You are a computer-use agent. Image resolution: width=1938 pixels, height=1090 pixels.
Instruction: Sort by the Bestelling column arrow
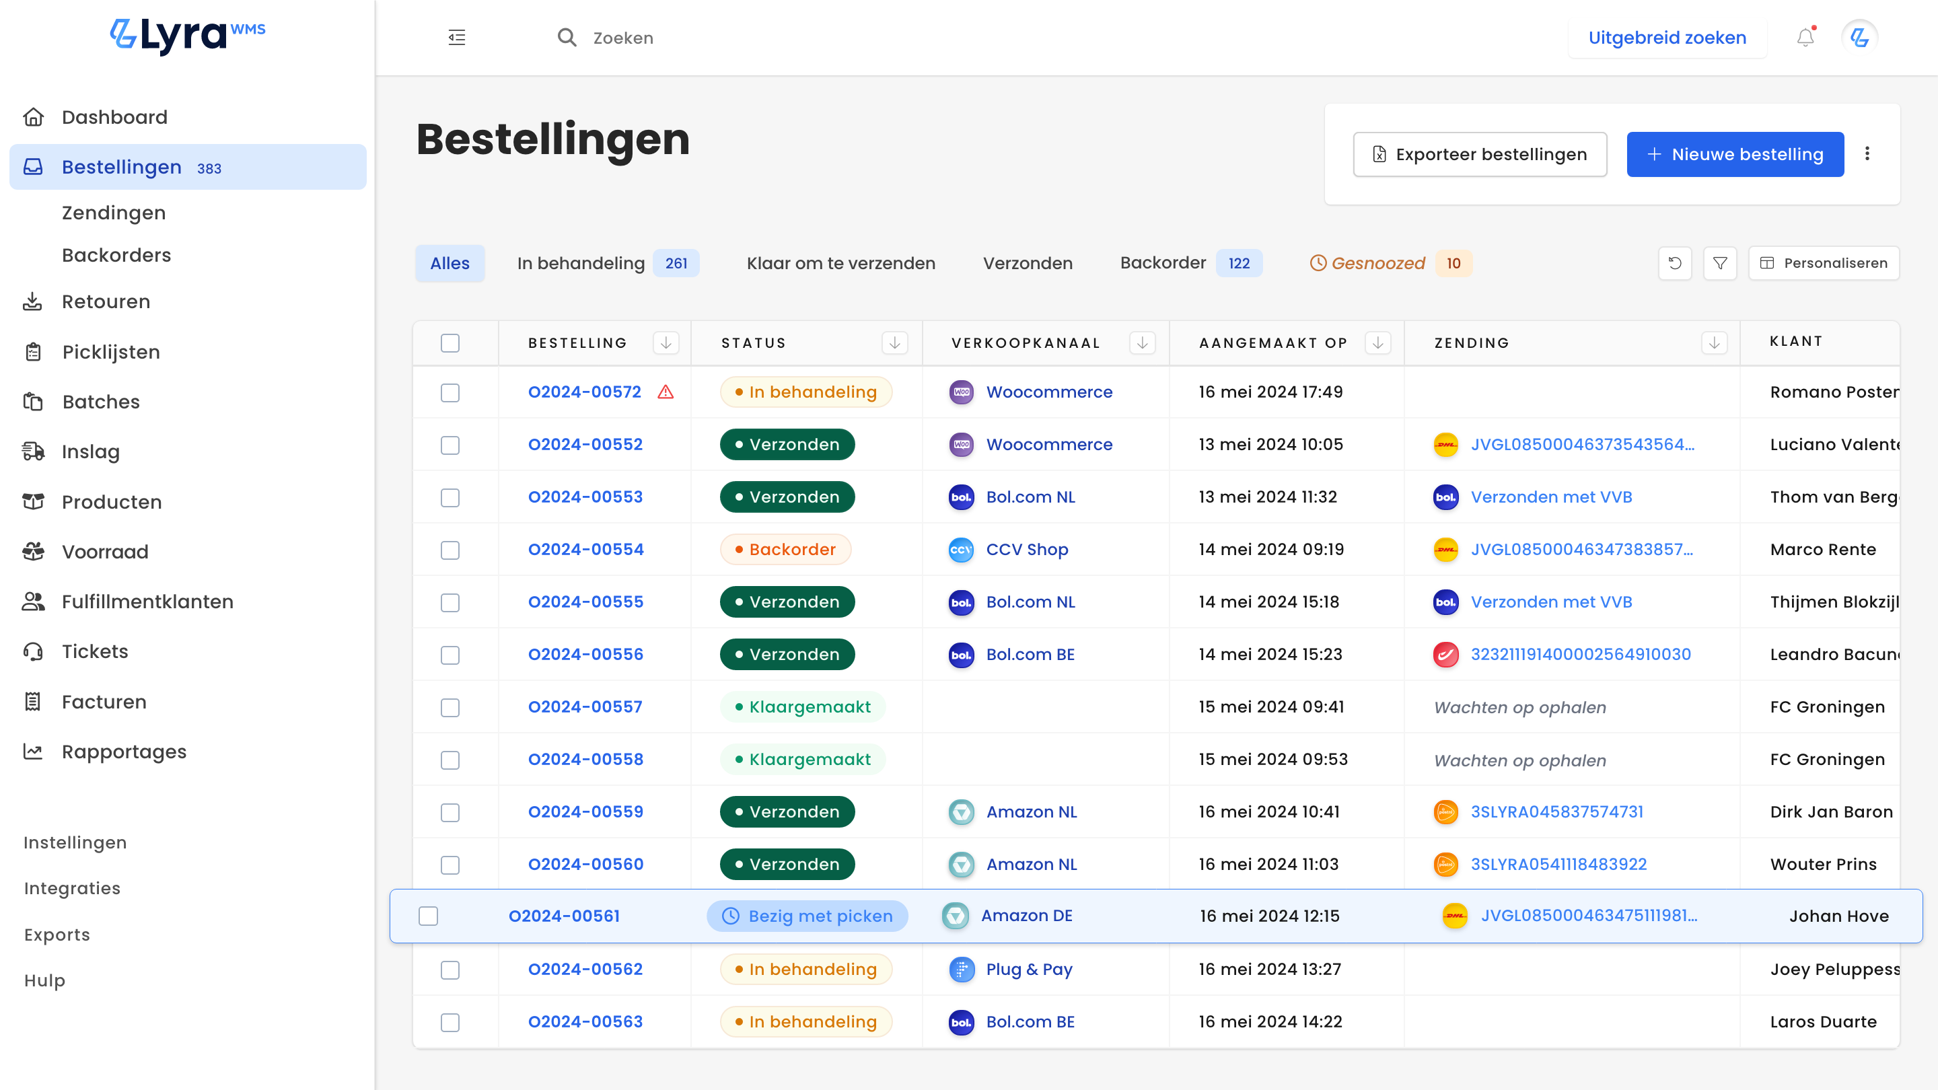[666, 343]
